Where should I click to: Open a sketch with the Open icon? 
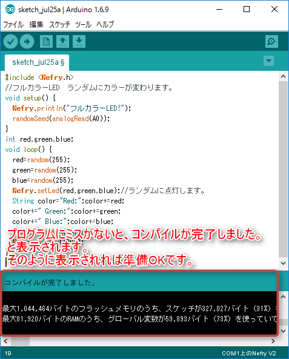point(62,41)
